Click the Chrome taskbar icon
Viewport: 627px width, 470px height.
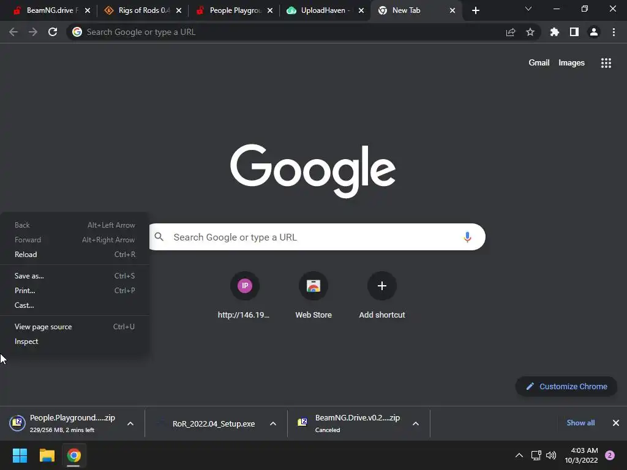coord(73,455)
